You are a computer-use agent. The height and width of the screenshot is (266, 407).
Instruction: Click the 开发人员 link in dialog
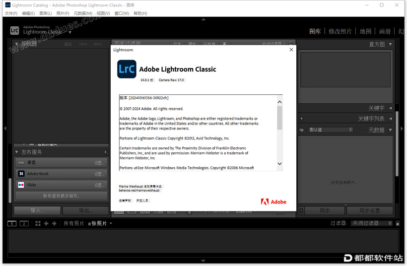pyautogui.click(x=142, y=200)
